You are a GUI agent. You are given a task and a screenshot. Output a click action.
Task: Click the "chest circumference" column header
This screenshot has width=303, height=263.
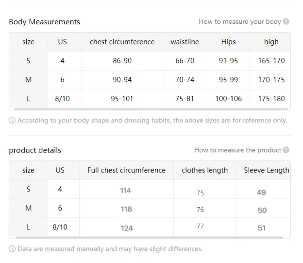click(122, 42)
